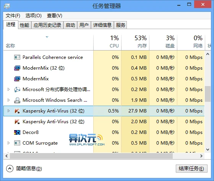Click the 0.5% CPU value for Kaspersky
Screen dimensions: 214x181
coord(113,111)
